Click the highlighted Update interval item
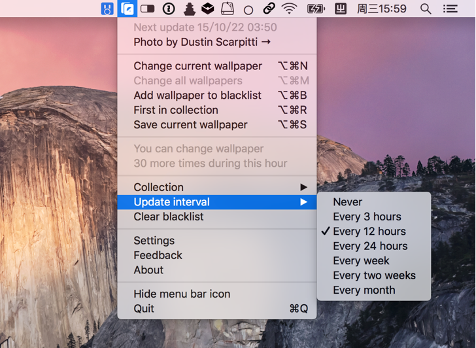The height and width of the screenshot is (348, 476). tap(217, 202)
